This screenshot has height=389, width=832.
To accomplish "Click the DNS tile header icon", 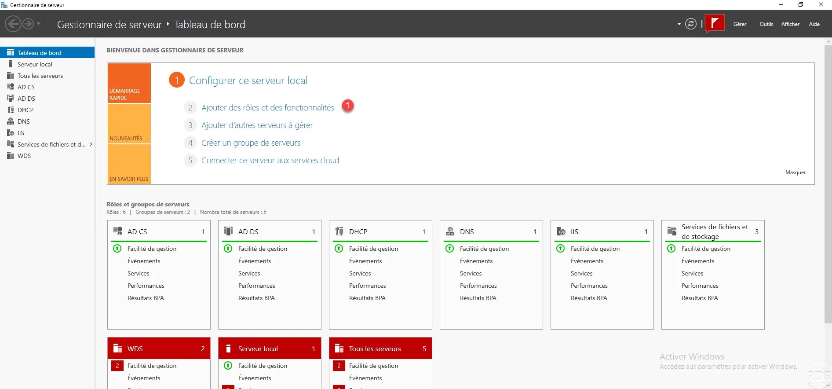I will [x=450, y=231].
